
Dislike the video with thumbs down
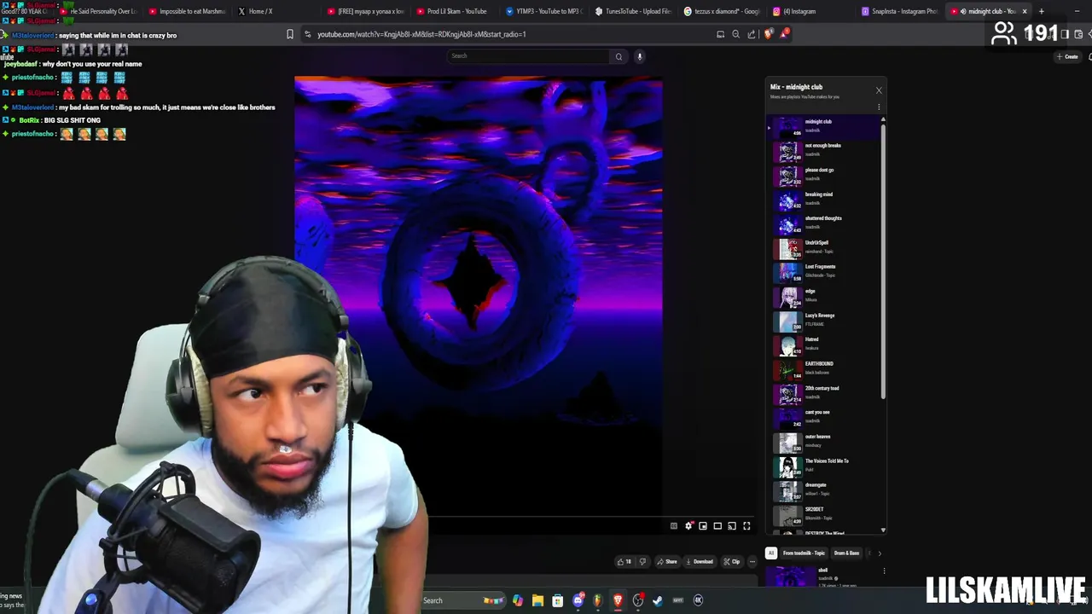pyautogui.click(x=642, y=561)
